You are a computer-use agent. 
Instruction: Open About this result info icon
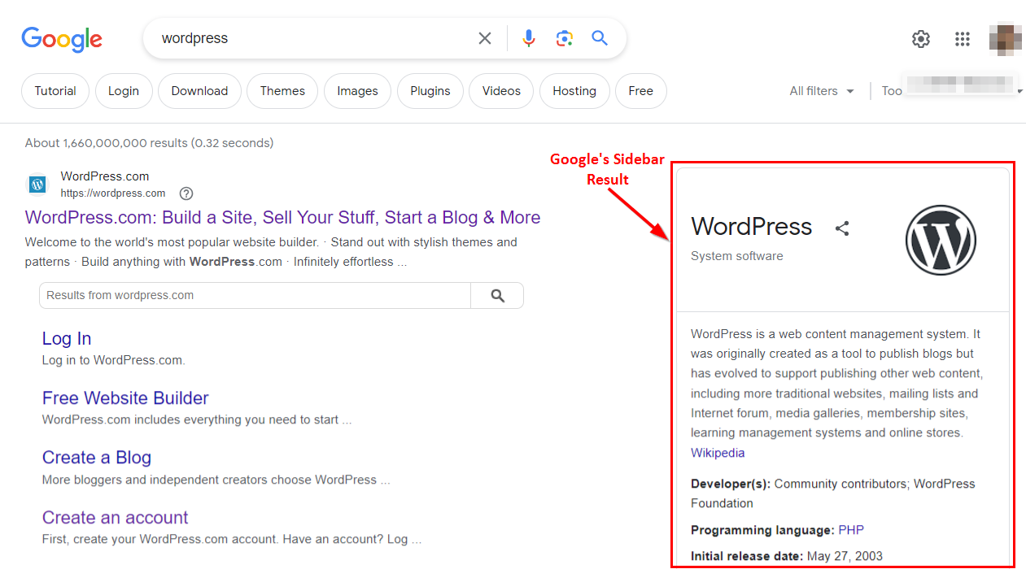point(186,193)
